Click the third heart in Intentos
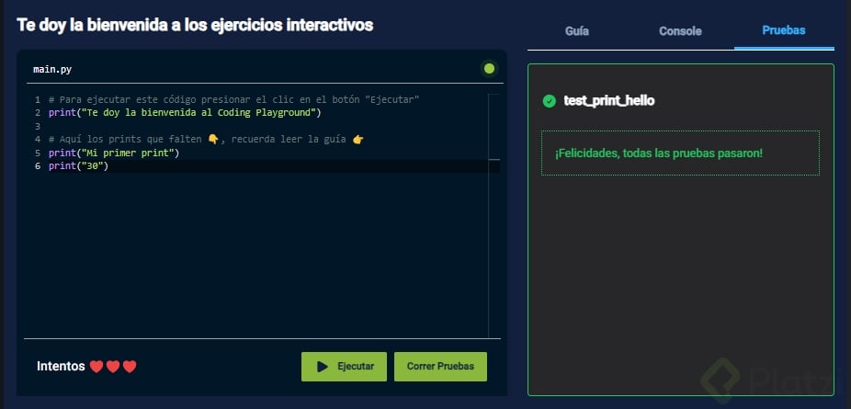This screenshot has width=851, height=409. [130, 367]
